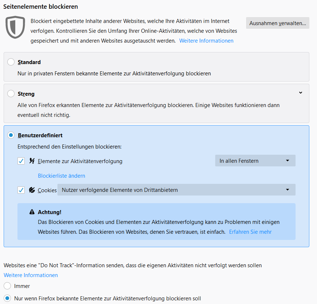Screen dimensions: 317x304
Task: Open Weitere Informationen link near shield description
Action: 206,41
